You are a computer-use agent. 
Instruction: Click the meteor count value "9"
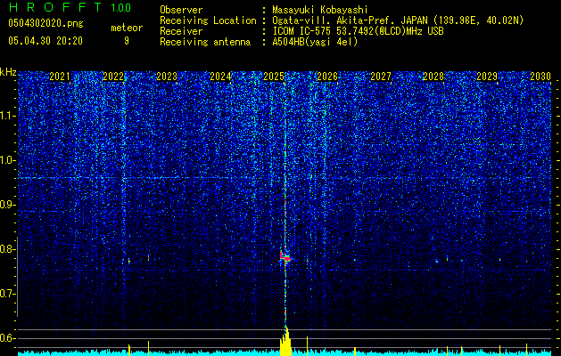127,41
